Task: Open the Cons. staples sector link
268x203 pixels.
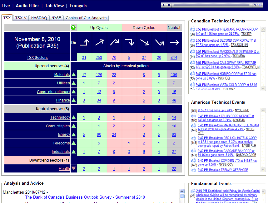Action: (58, 126)
